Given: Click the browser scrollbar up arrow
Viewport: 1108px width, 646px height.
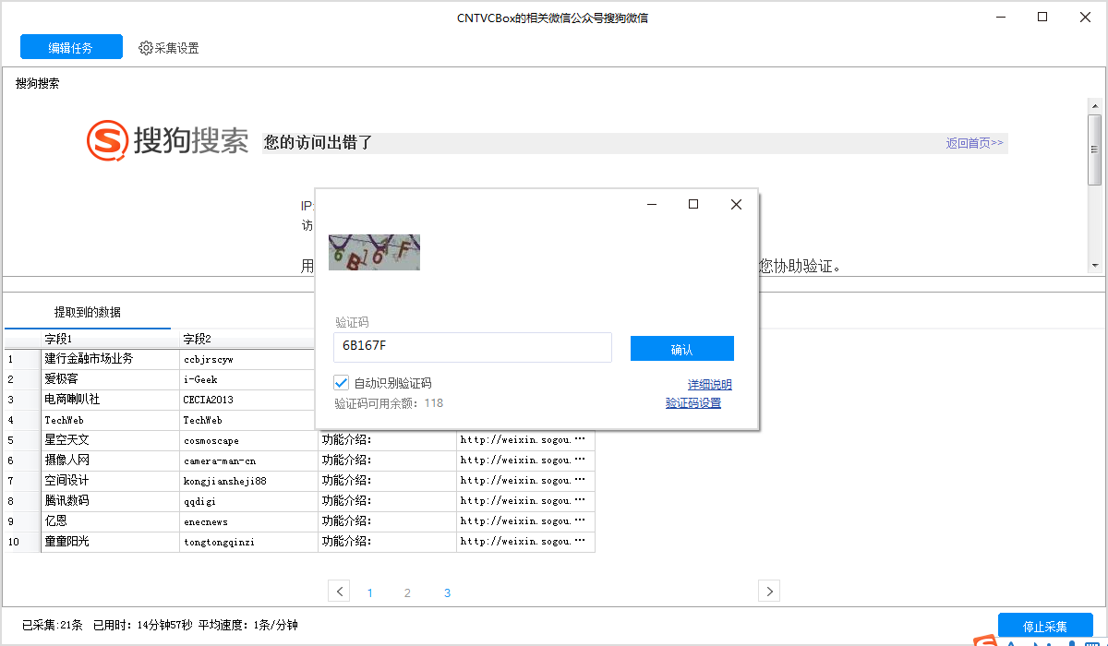Looking at the screenshot, I should [x=1095, y=104].
